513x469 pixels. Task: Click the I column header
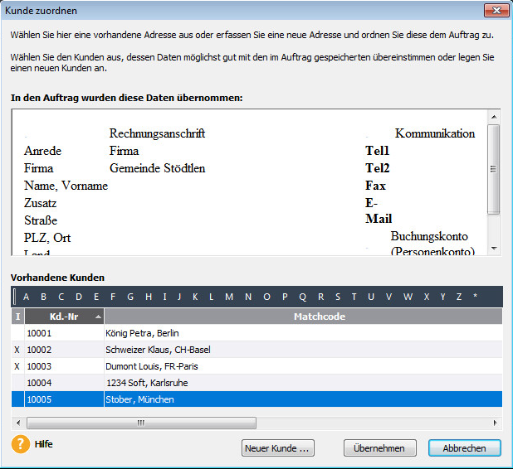tap(17, 317)
